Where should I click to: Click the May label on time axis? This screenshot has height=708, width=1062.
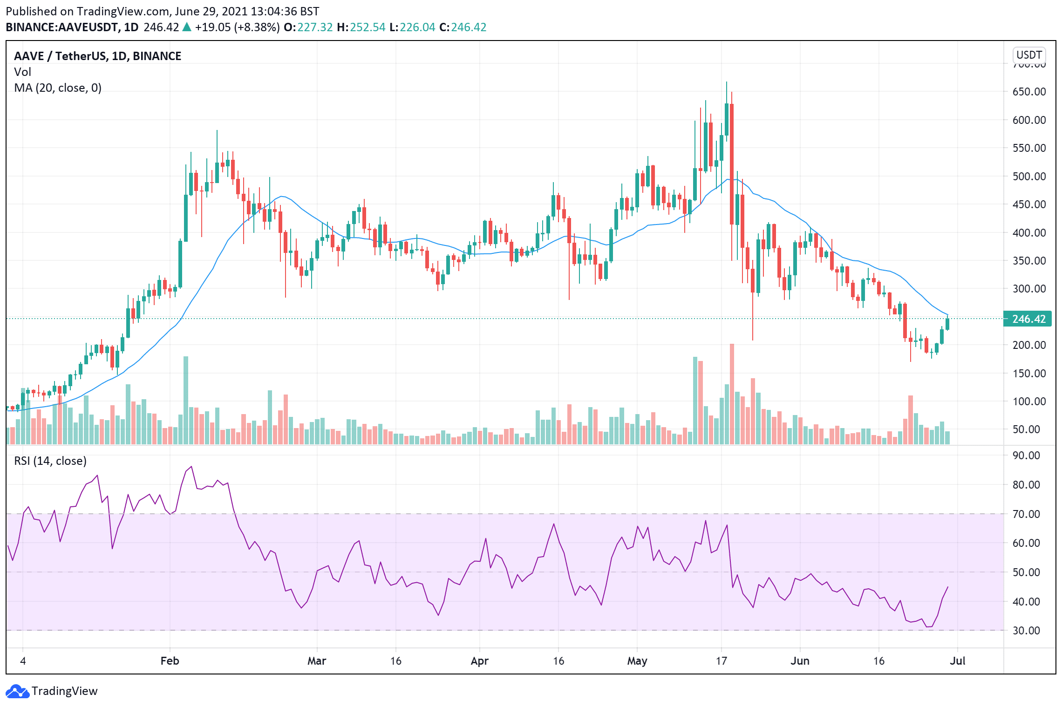(x=637, y=660)
